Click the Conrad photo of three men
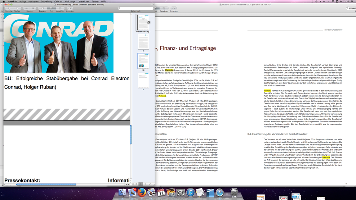Viewport: 356px width, 200px height. coord(59,43)
